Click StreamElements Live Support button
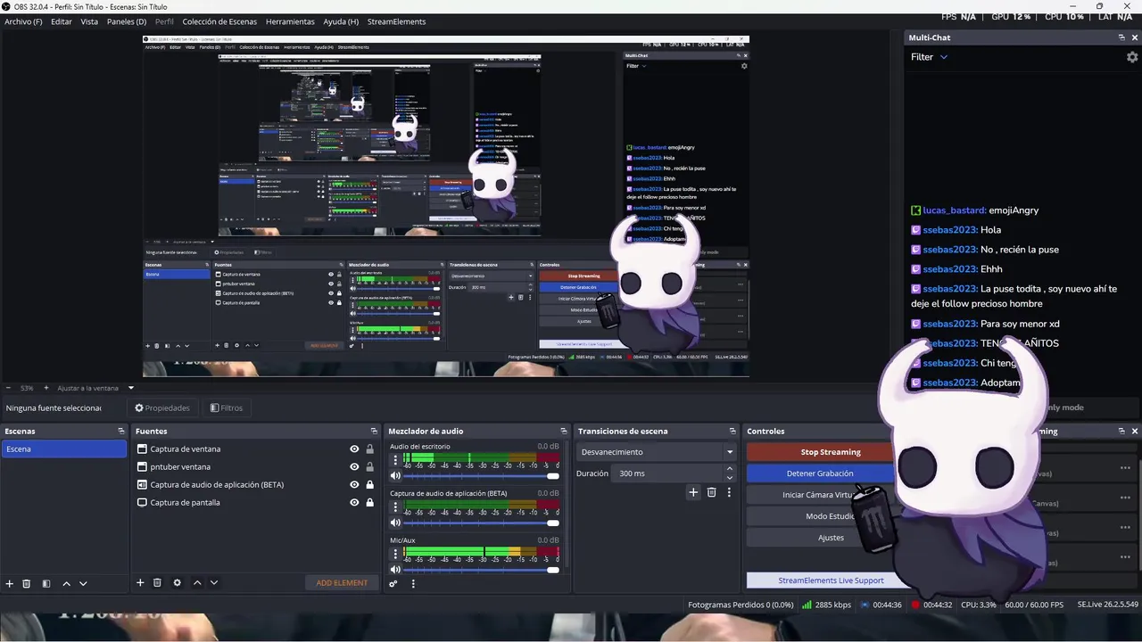 831,580
